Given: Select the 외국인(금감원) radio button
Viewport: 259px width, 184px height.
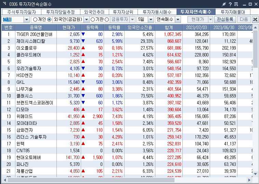Looking at the screenshot, I should [49, 19].
